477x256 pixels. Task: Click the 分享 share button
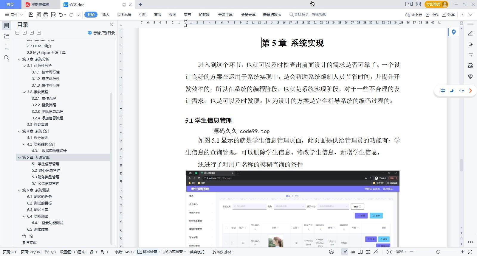(448, 15)
